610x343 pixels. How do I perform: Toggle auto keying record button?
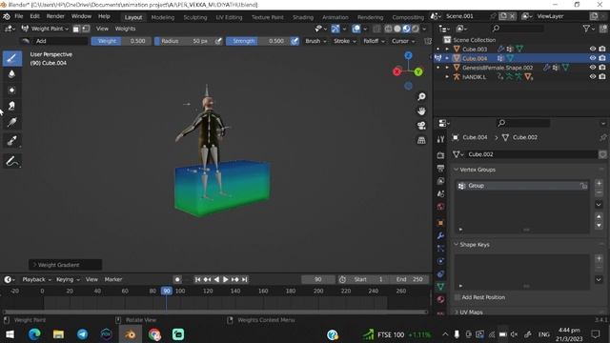pyautogui.click(x=177, y=279)
